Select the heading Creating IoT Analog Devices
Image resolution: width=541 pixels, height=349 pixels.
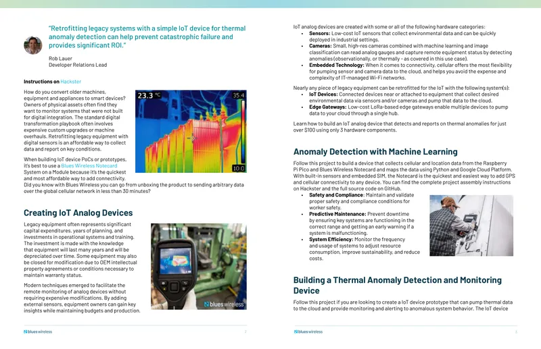click(78, 213)
